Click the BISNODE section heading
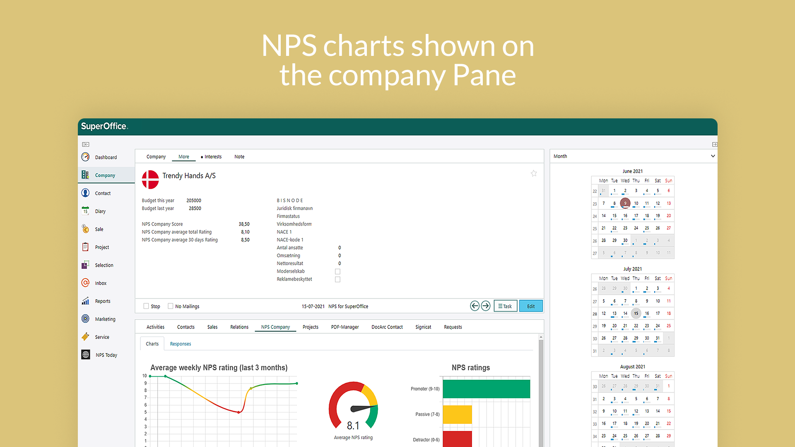 click(290, 200)
